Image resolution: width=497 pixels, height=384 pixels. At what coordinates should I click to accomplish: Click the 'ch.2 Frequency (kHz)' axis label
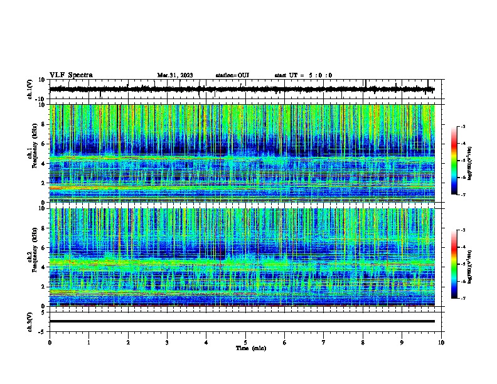[x=33, y=250]
